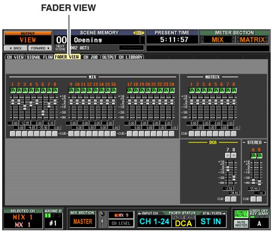
Task: Switch to the SIGNAL FLOW tab
Action: point(39,57)
